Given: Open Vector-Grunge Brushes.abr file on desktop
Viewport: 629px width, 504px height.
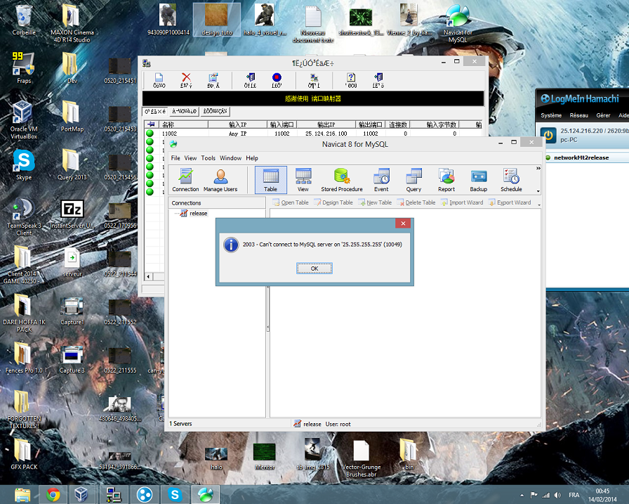Looking at the screenshot, I should [361, 458].
